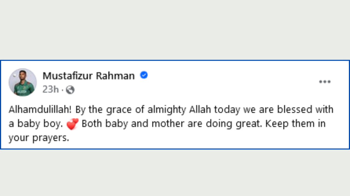The image size is (350, 196).
Task: Click the blue verified badge
Action: pos(144,75)
